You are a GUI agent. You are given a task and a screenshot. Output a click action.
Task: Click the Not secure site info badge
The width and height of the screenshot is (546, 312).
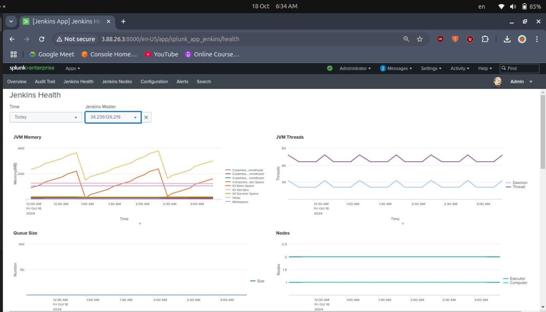[x=76, y=39]
